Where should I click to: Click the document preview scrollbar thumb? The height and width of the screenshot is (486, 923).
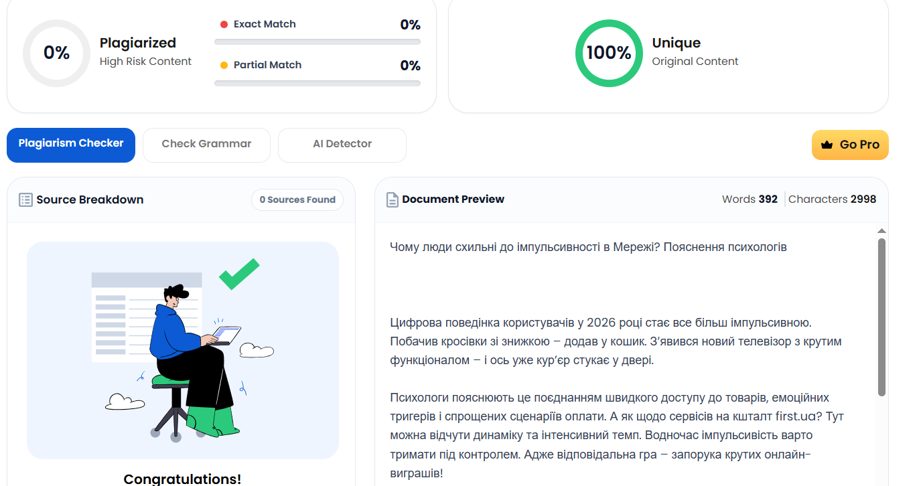881,317
